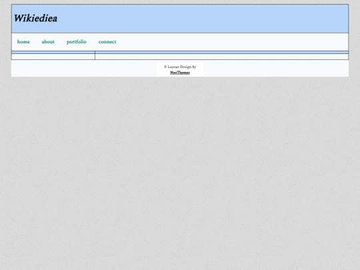Click the '© Layout Design by' footer text
Viewport: 360px width, 270px height.
click(x=180, y=67)
